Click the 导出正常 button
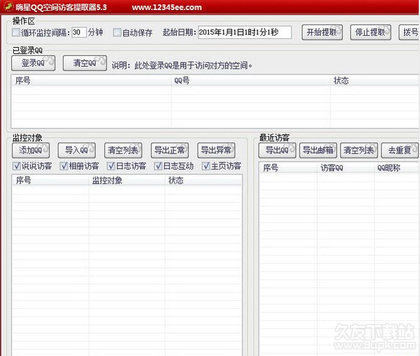Screen dimensions: 420x356 click(x=170, y=150)
